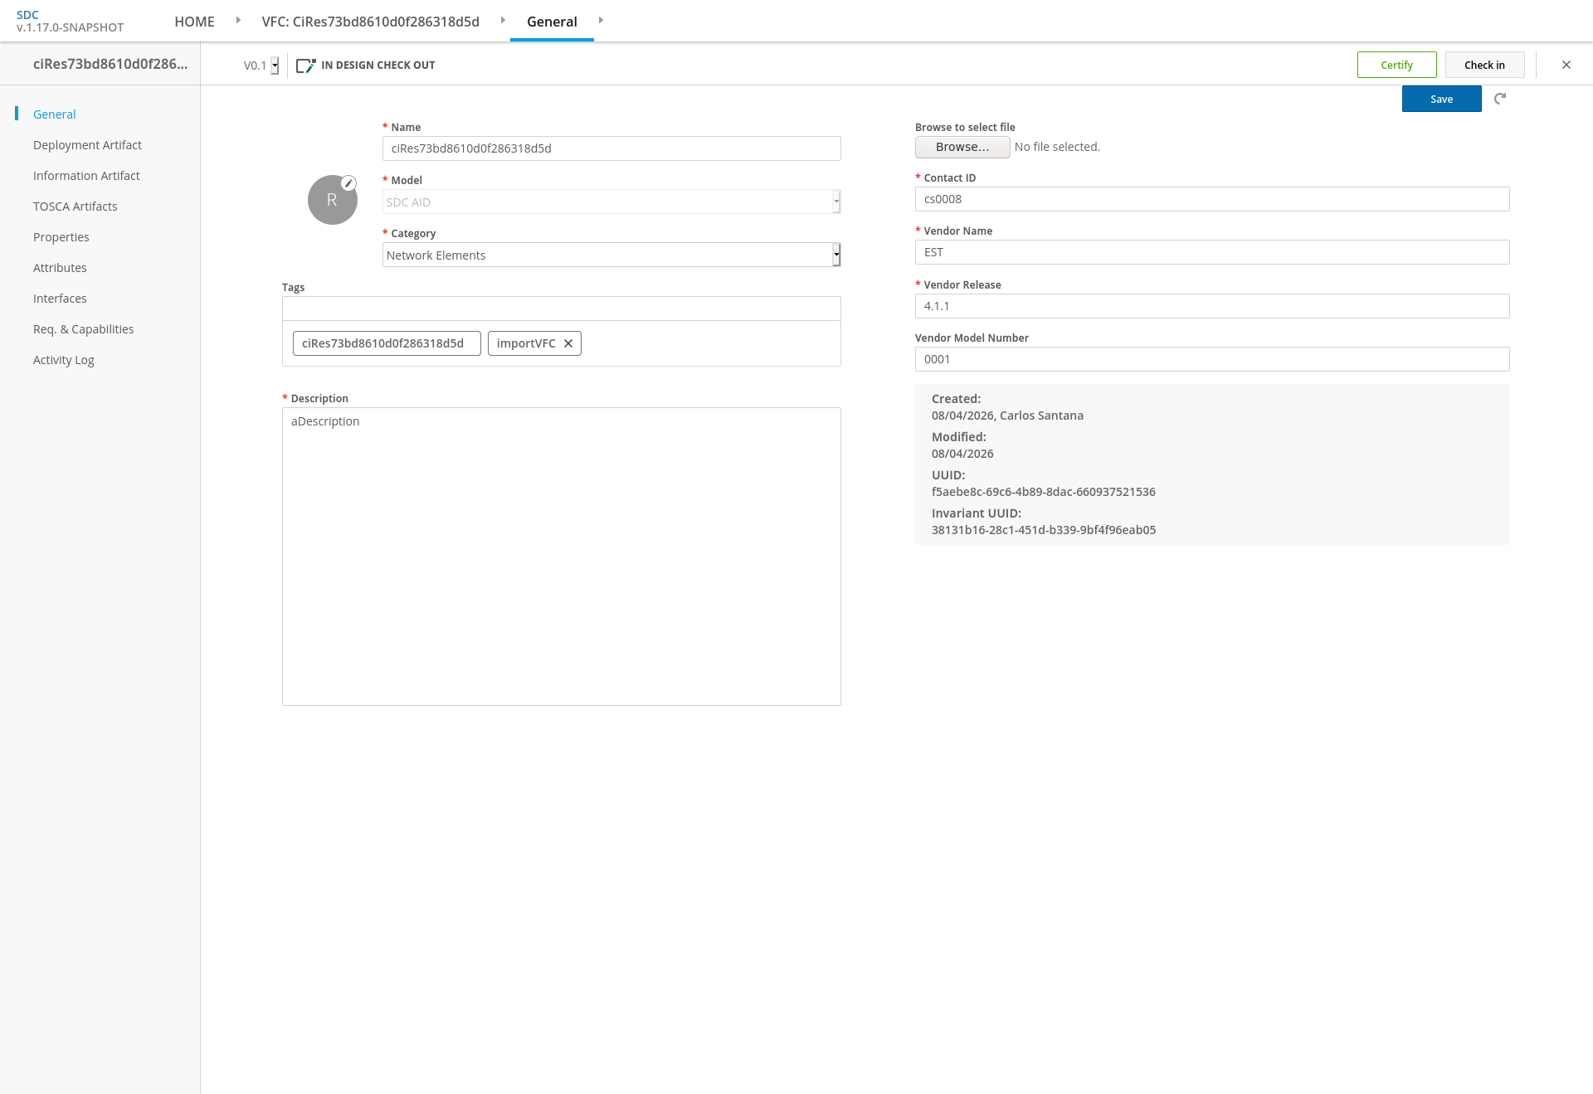Click breadcrumb arrow after HOME

click(238, 20)
